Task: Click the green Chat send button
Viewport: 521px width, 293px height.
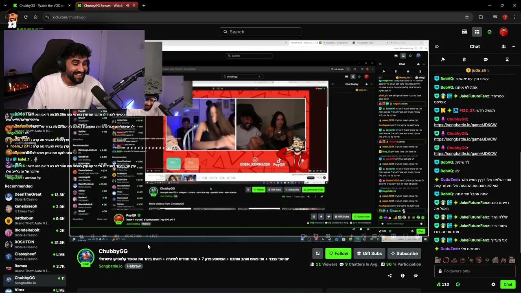Action: pos(508,284)
